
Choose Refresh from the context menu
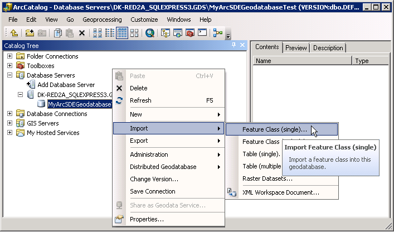point(169,100)
